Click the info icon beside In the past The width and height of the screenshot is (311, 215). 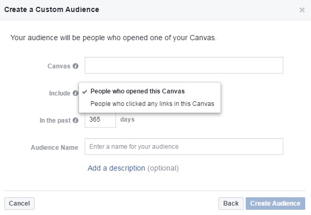(x=75, y=120)
